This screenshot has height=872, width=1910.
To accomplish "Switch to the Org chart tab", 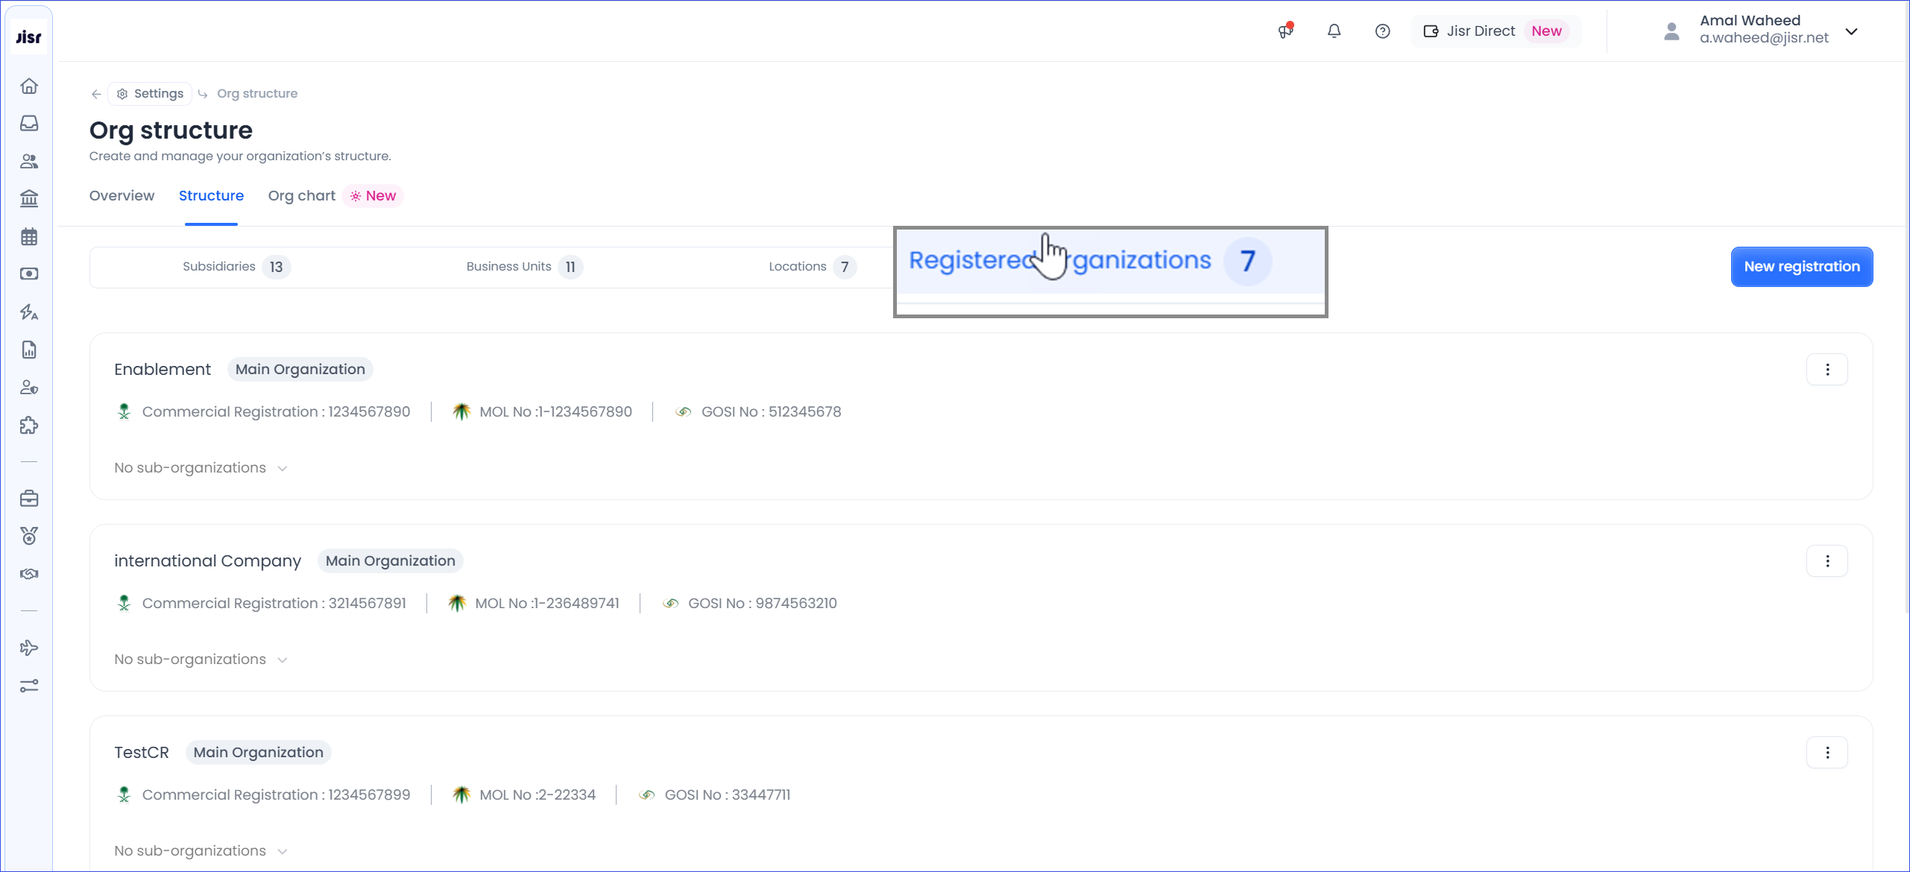I will [301, 196].
